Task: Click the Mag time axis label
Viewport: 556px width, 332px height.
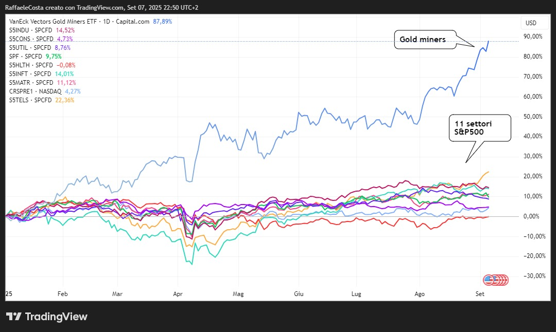Action: 238,294
